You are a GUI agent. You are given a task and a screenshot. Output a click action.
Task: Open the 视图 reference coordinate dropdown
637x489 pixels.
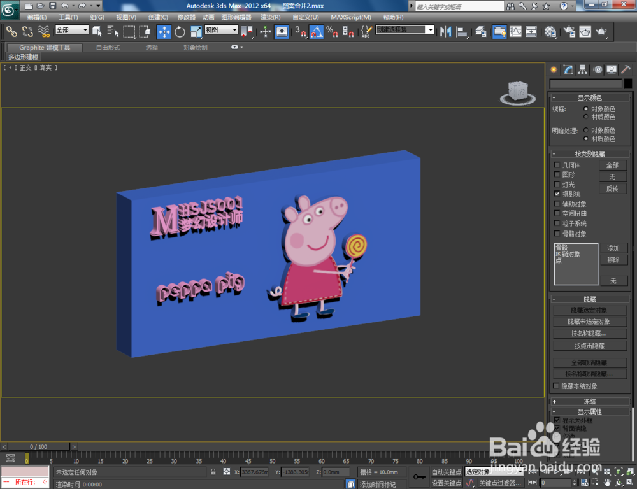[x=221, y=30]
